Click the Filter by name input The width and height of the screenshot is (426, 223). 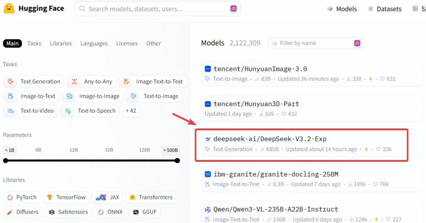pos(314,43)
